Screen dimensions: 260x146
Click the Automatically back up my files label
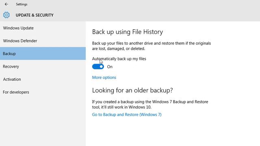tap(119, 59)
